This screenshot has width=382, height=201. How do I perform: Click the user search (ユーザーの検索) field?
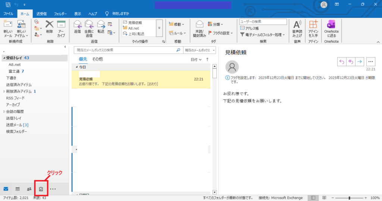pos(263,22)
